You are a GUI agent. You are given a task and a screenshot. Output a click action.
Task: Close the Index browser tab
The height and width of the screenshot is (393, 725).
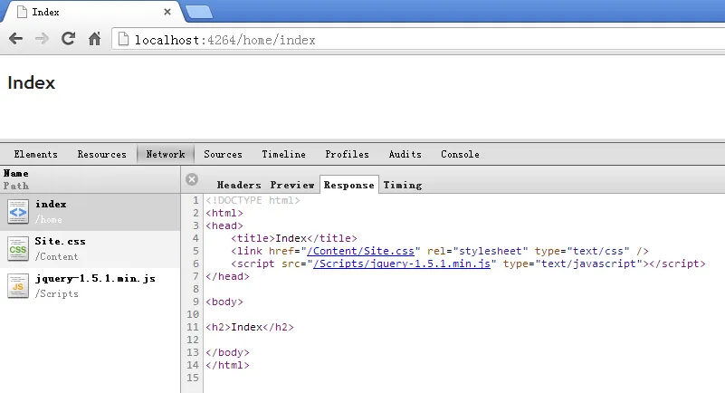[167, 12]
